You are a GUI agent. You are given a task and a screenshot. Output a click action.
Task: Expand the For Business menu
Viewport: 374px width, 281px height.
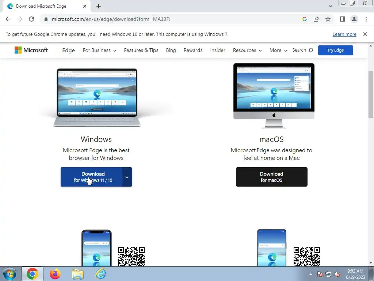[x=99, y=50]
